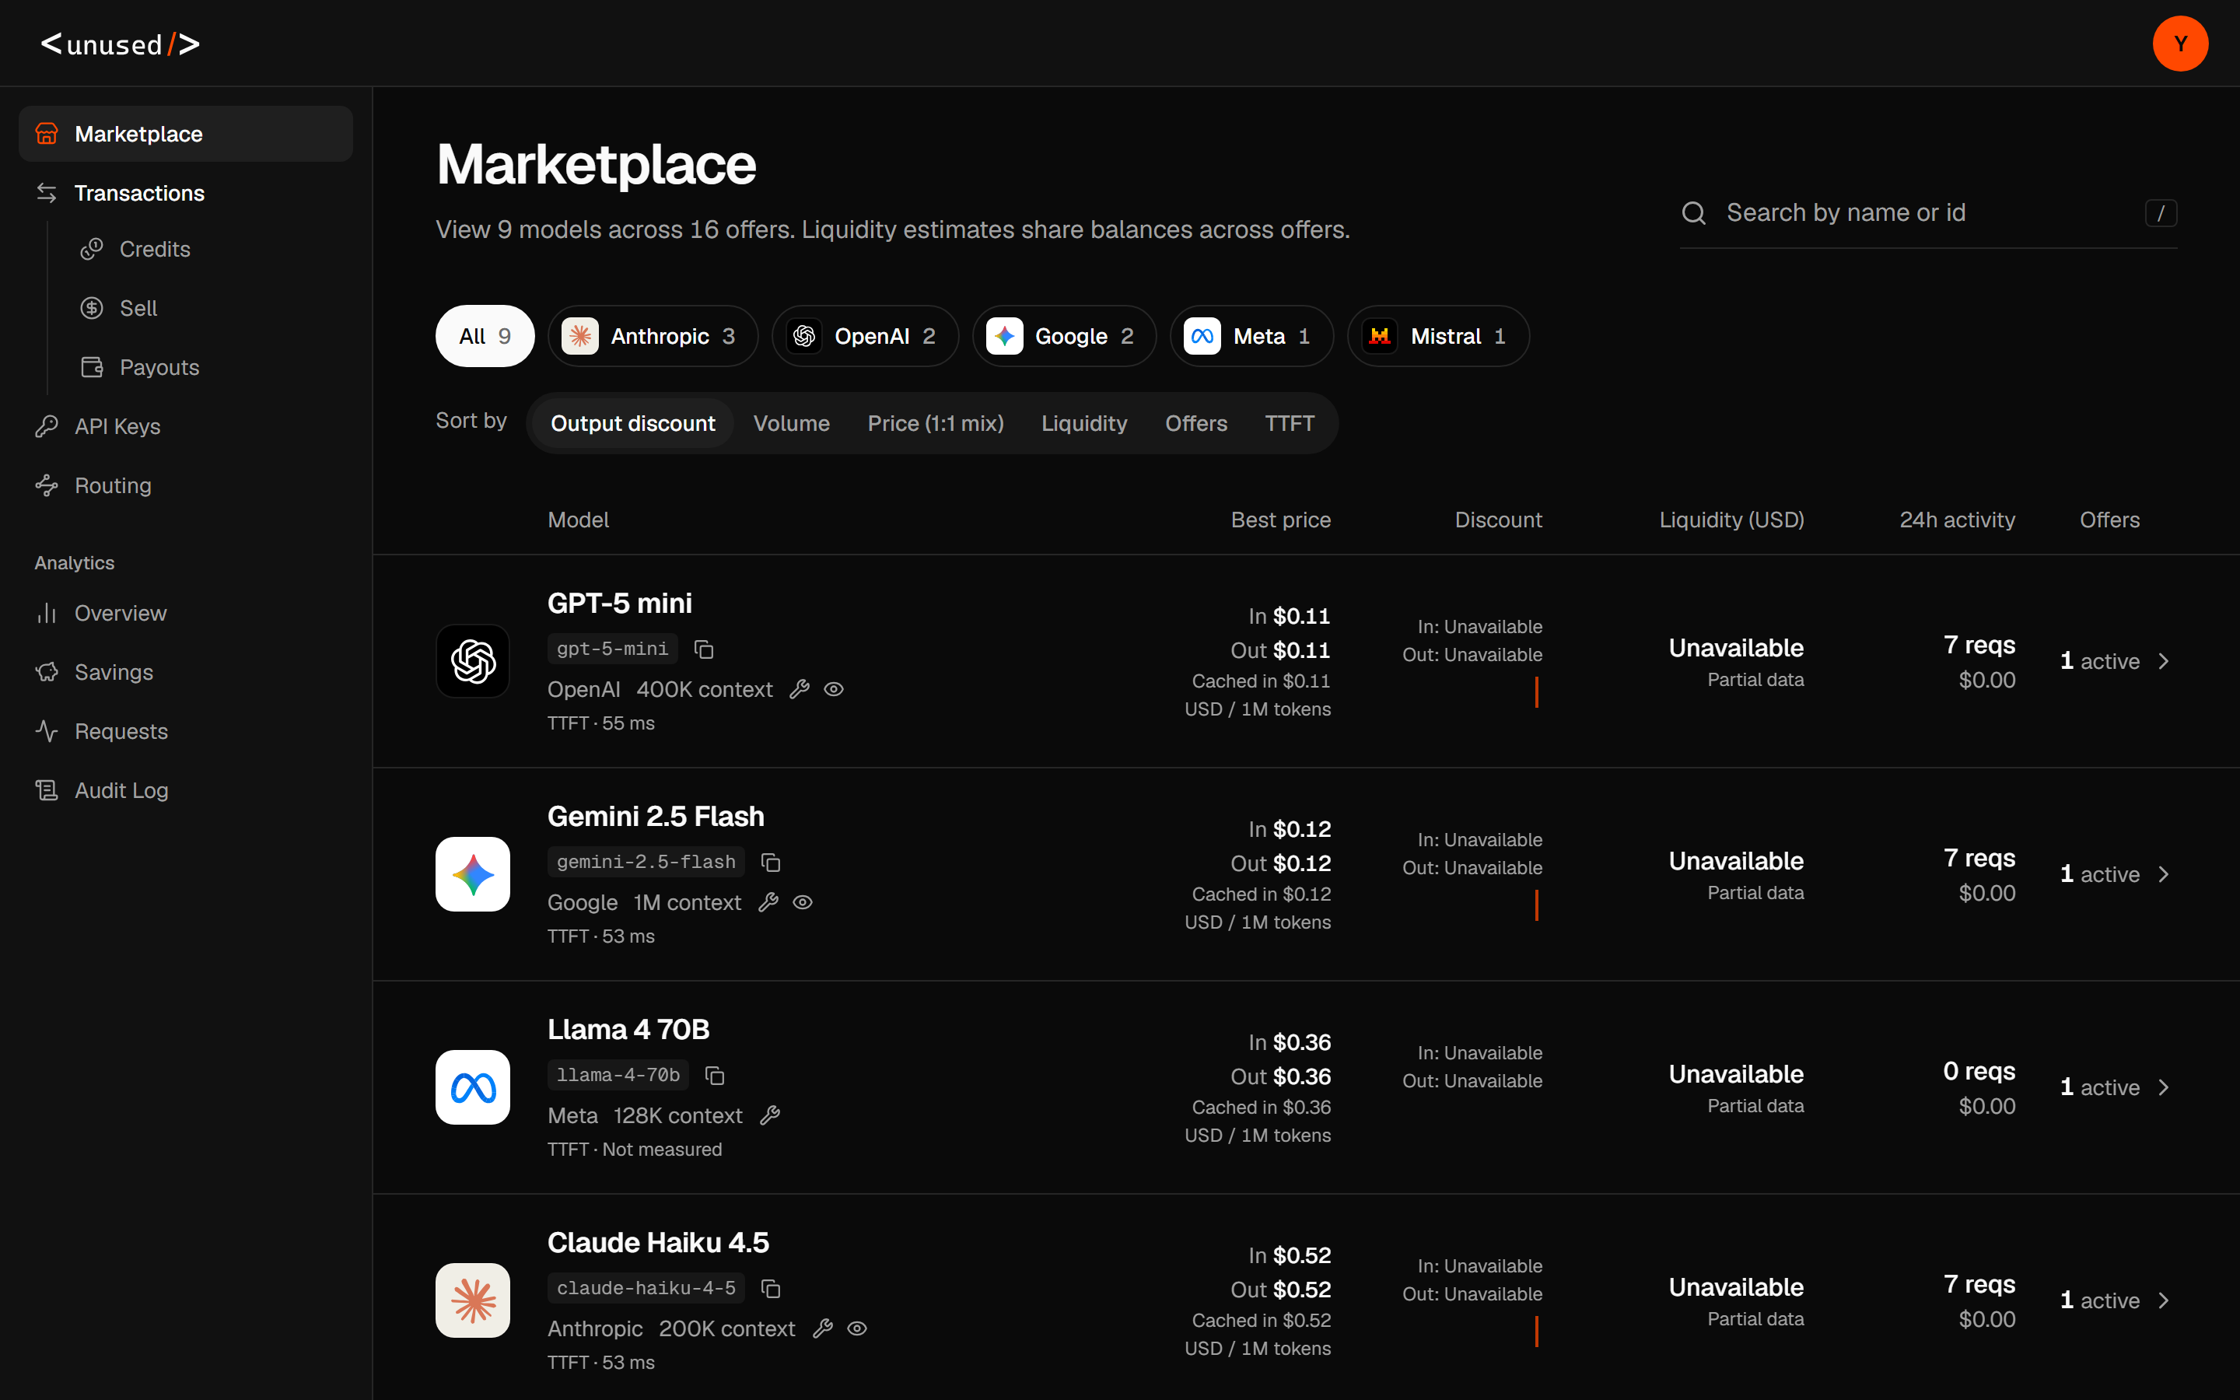Copy the gemini-2.5-flash model id

point(770,862)
